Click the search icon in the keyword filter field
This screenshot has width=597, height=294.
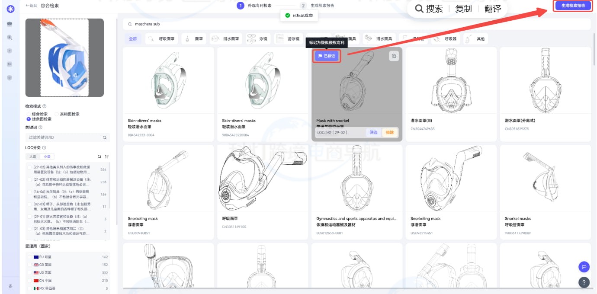coord(104,137)
